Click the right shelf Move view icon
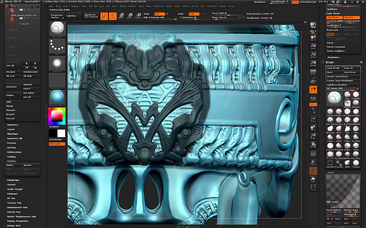 [313, 128]
